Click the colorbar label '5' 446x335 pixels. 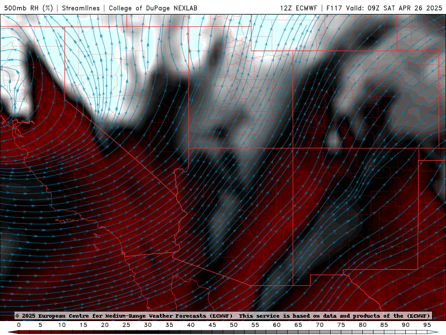[40, 325]
